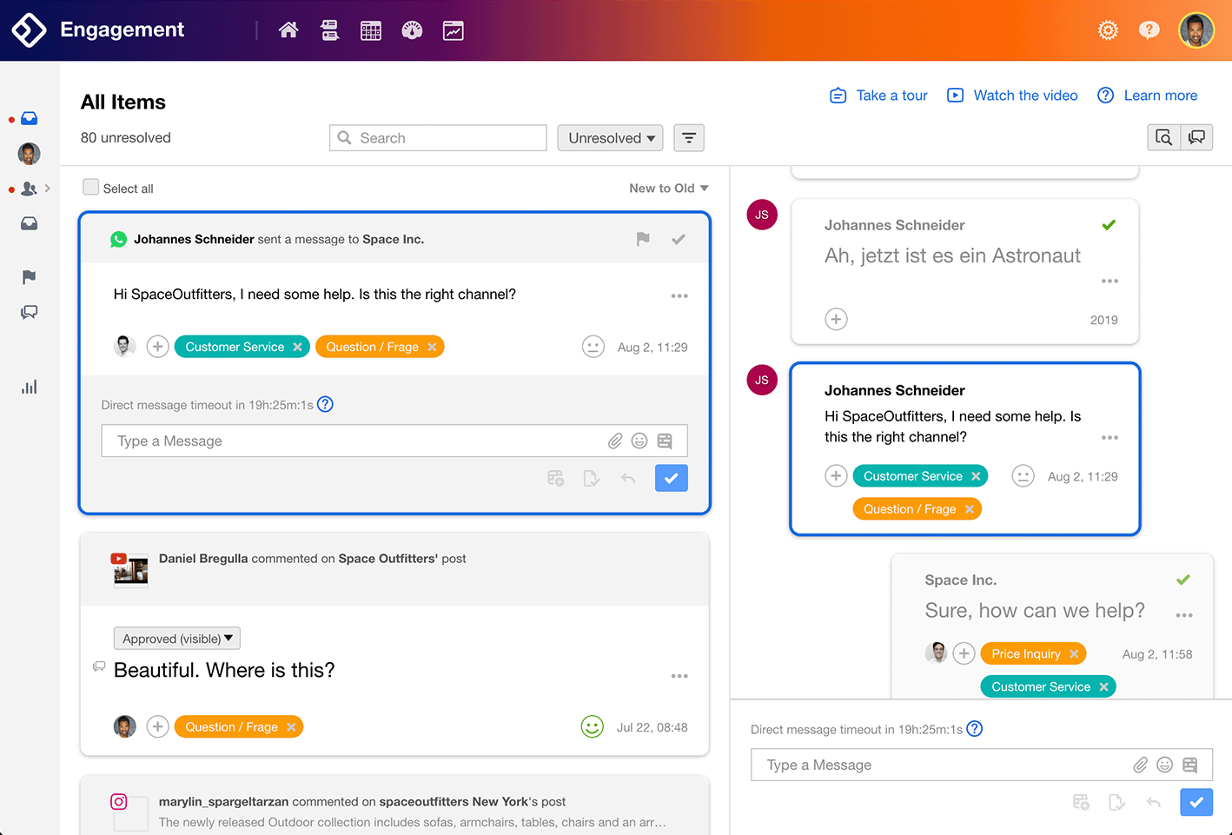Open the dashboard gauge icon in header
Screen dimensions: 1232x835
point(412,30)
